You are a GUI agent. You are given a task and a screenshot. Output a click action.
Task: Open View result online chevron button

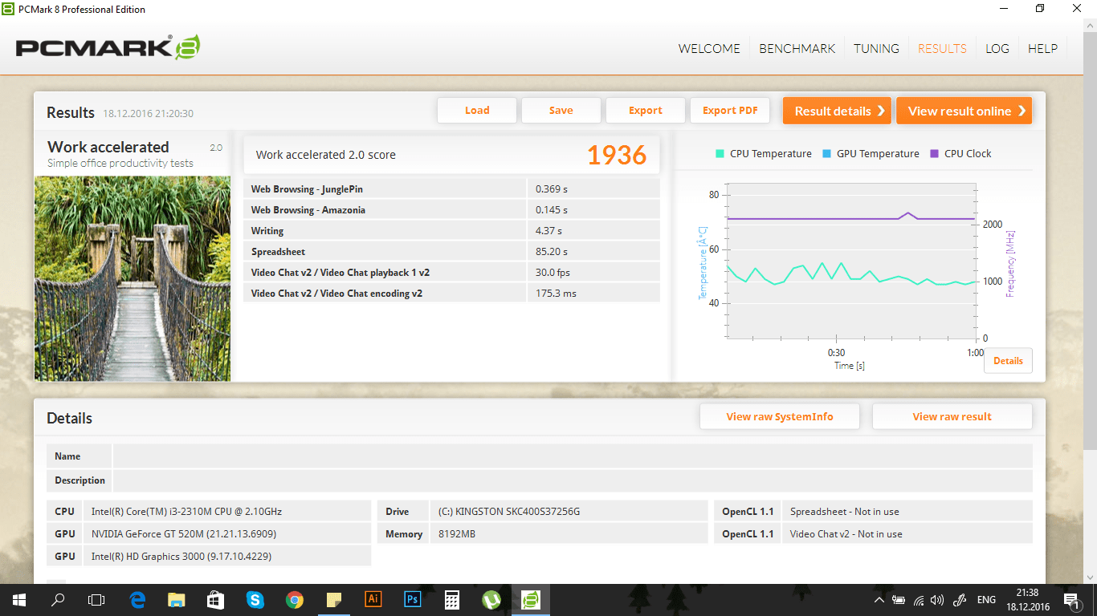click(964, 111)
